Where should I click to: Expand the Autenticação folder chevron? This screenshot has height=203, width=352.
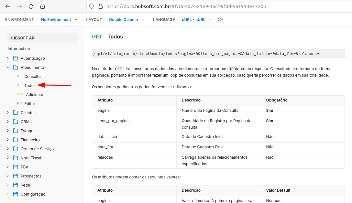pyautogui.click(x=8, y=58)
